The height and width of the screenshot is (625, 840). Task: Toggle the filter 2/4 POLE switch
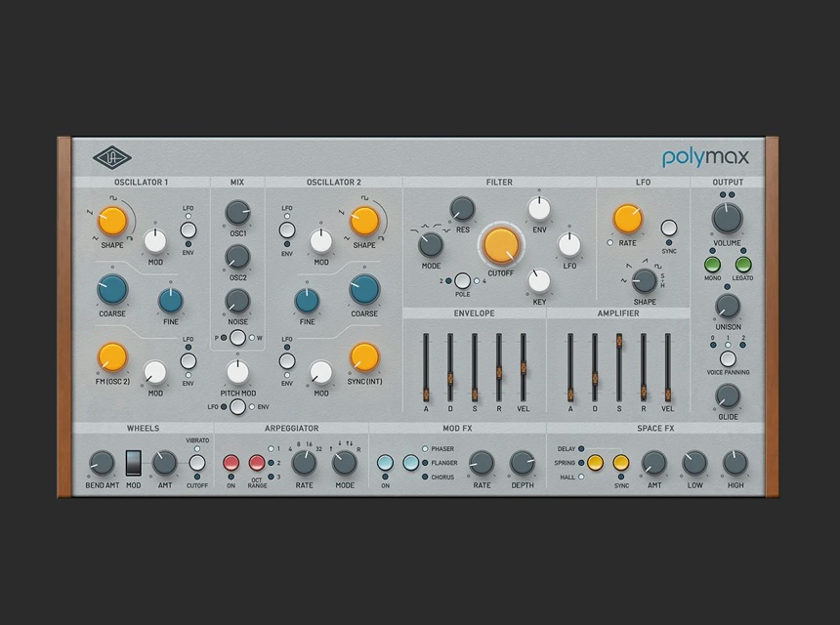click(462, 280)
